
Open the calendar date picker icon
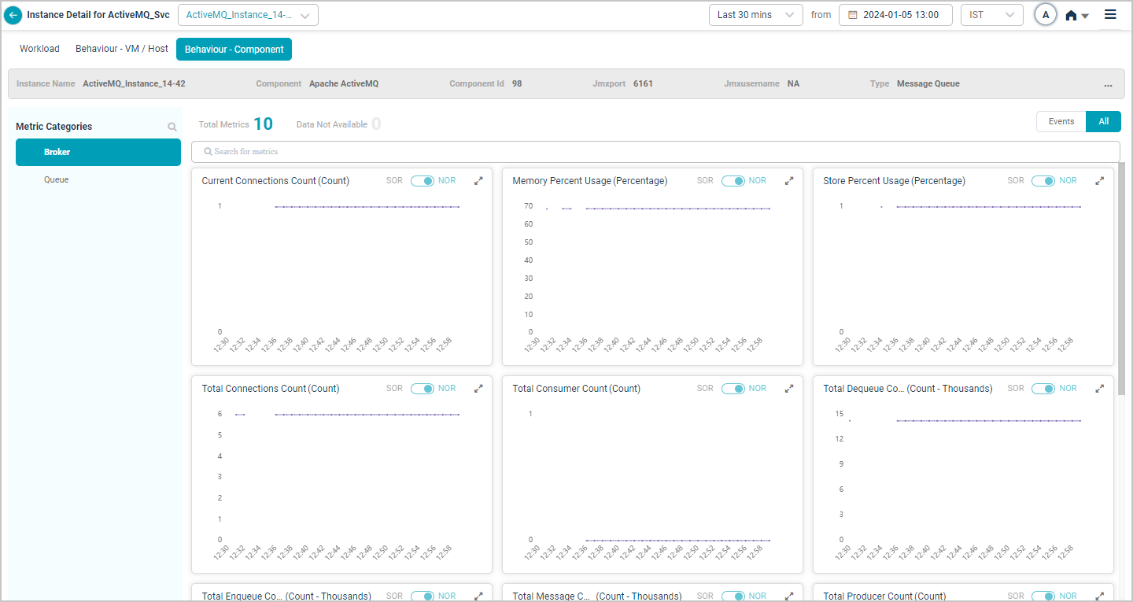(852, 15)
